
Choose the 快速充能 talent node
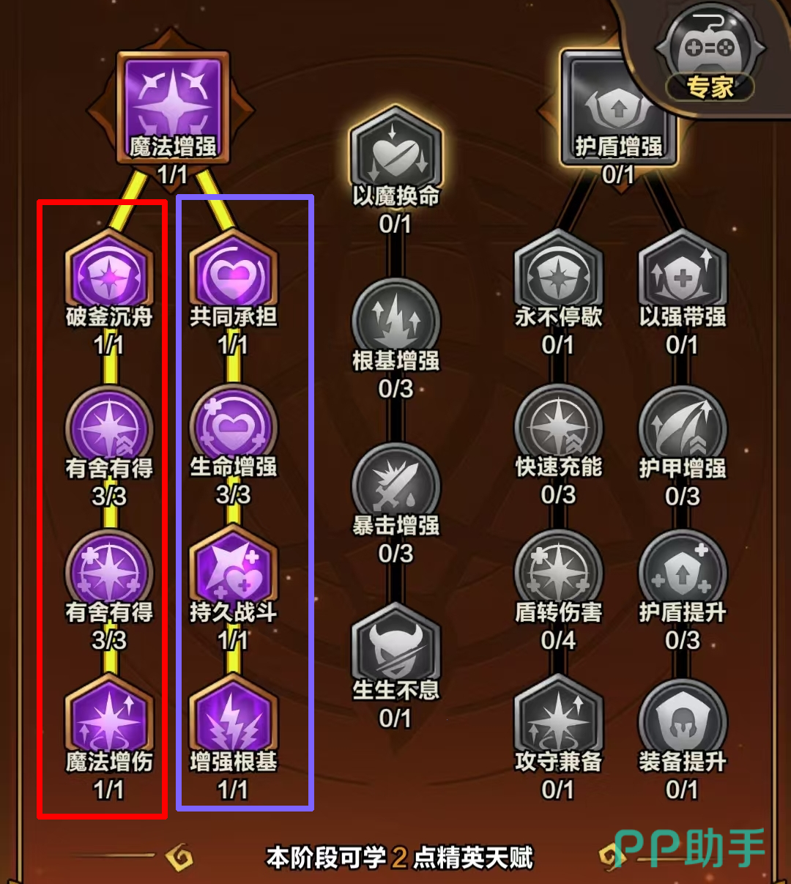(x=558, y=426)
